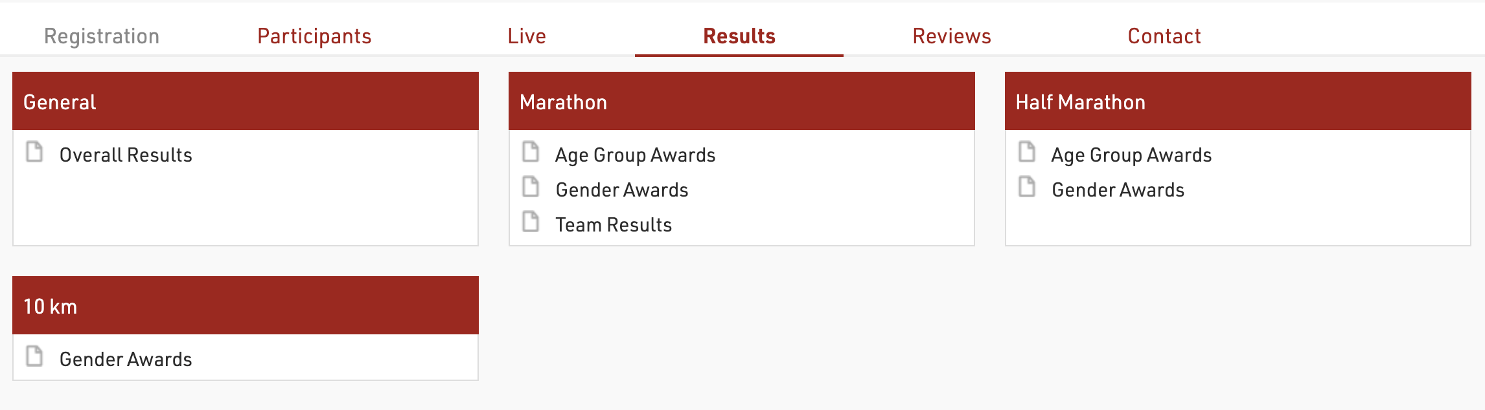The height and width of the screenshot is (410, 1485).
Task: Select the Results tab
Action: [739, 36]
